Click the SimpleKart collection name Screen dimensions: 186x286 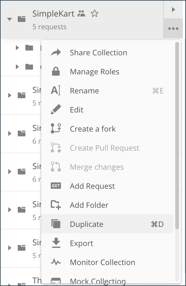coord(53,14)
